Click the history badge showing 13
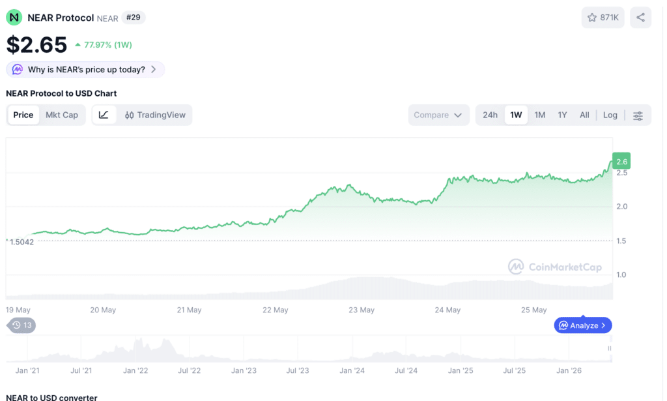 21,325
